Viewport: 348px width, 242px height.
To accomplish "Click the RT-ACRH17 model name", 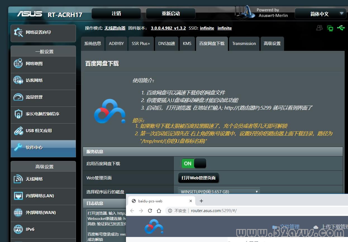I will (65, 15).
